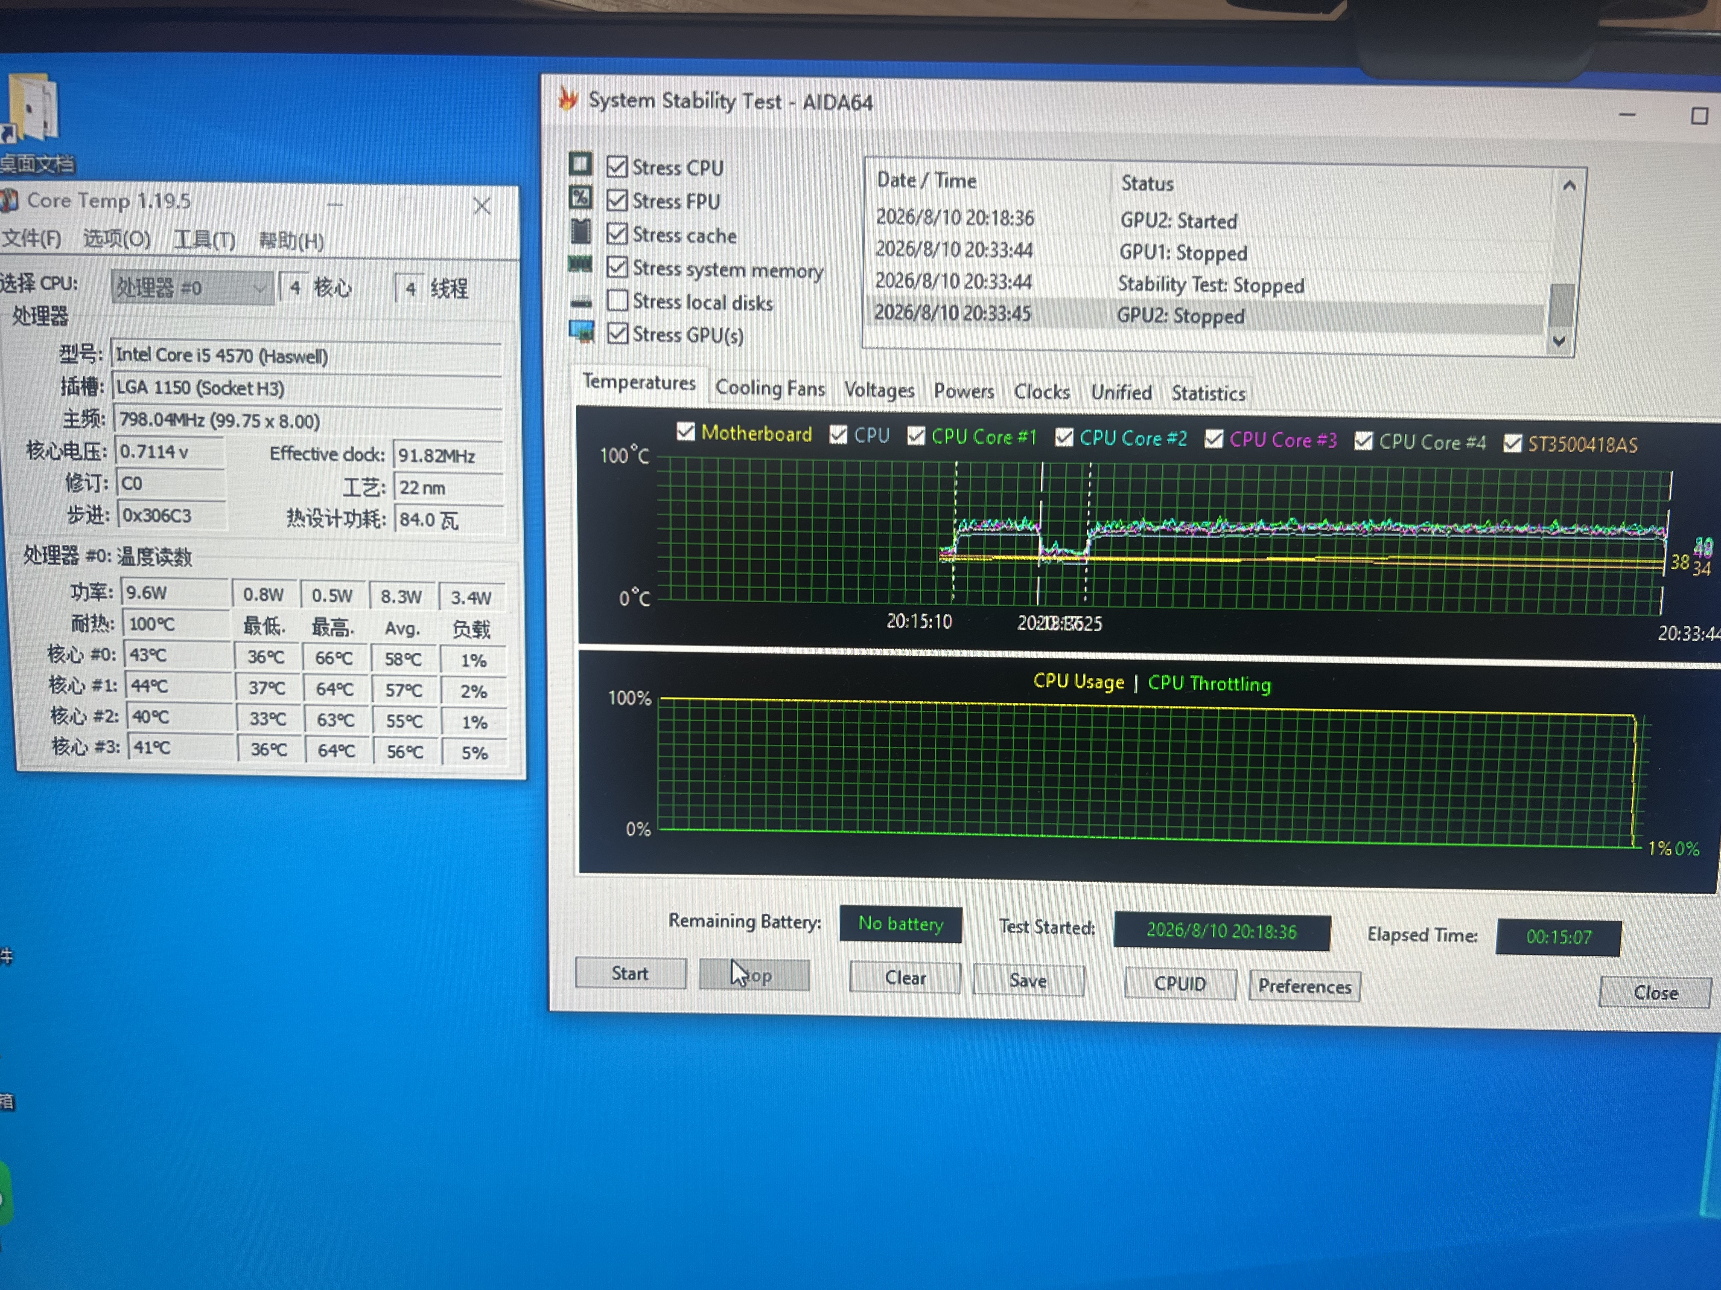Click the monitor icon beside Stress GPU(s)
Viewport: 1721px width, 1290px height.
point(581,332)
